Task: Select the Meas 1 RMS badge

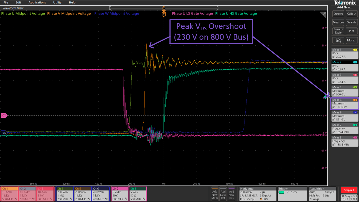Action: (345, 53)
